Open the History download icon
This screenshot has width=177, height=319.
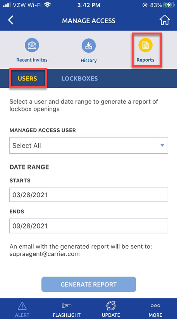point(89,46)
